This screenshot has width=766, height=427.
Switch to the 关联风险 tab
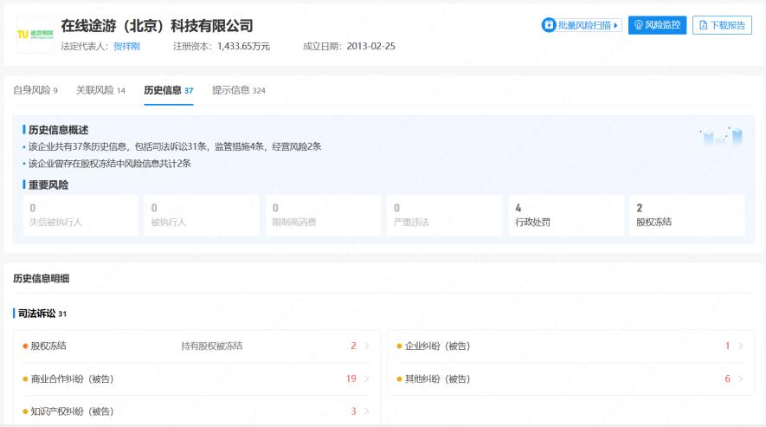100,90
